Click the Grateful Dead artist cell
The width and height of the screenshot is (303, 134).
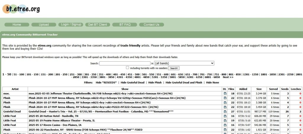[15, 111]
